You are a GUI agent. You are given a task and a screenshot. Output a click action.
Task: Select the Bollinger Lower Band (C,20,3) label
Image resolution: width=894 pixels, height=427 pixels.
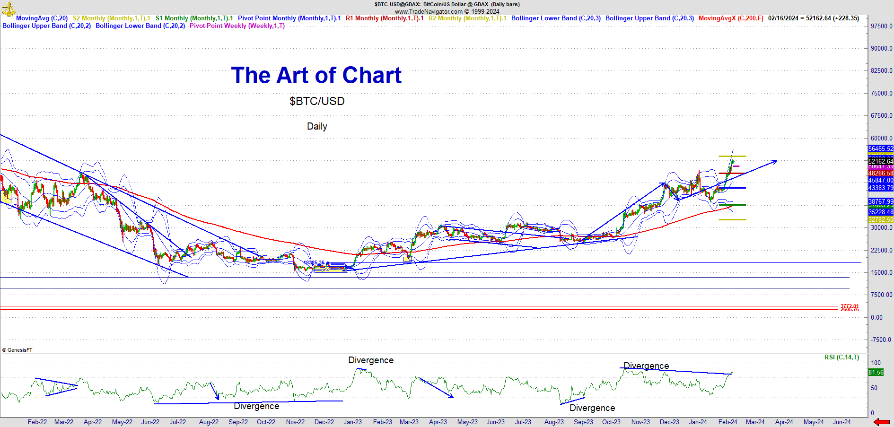pos(556,18)
